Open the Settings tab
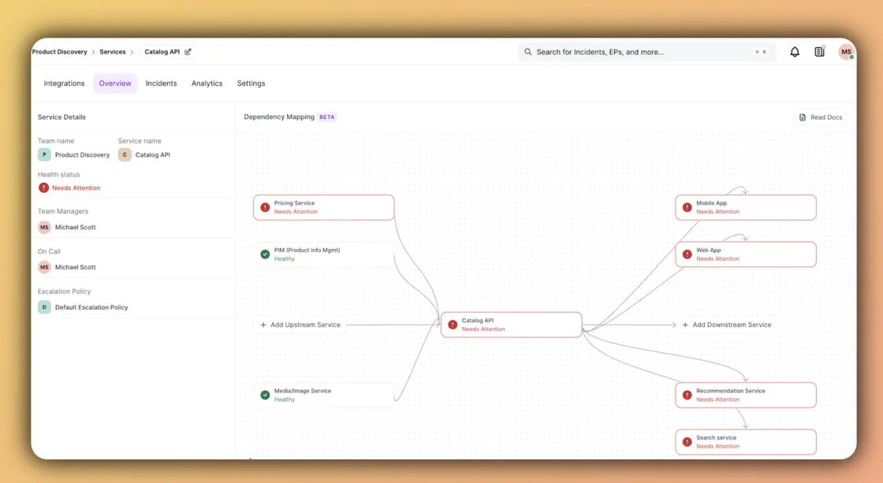This screenshot has width=883, height=483. [251, 84]
